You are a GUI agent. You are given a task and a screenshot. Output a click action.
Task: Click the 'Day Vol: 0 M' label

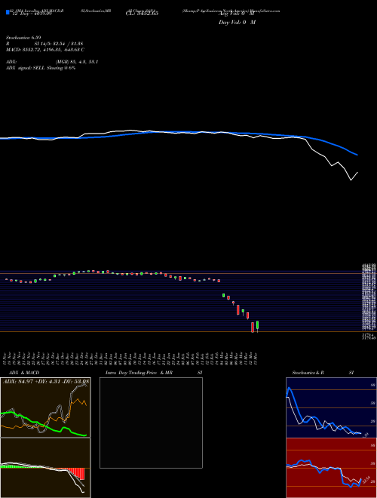[237, 23]
